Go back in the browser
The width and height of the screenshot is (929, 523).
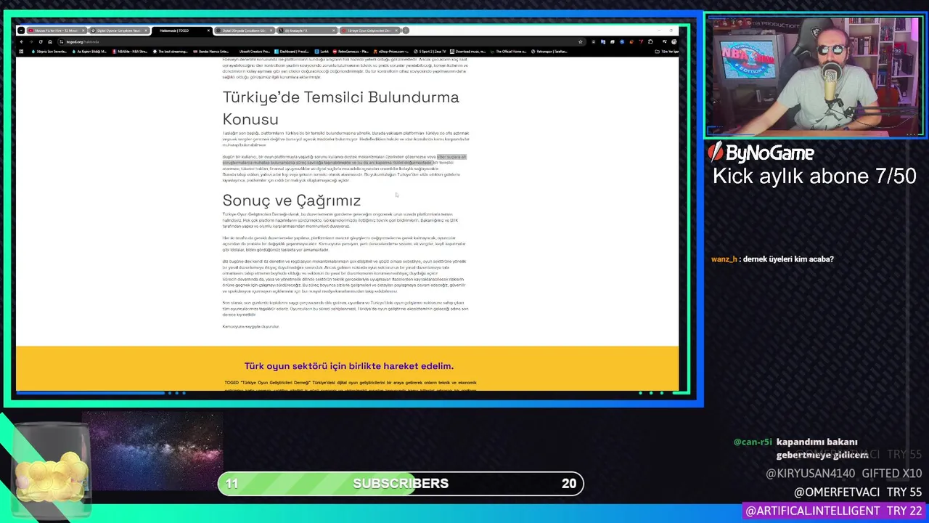tap(22, 42)
